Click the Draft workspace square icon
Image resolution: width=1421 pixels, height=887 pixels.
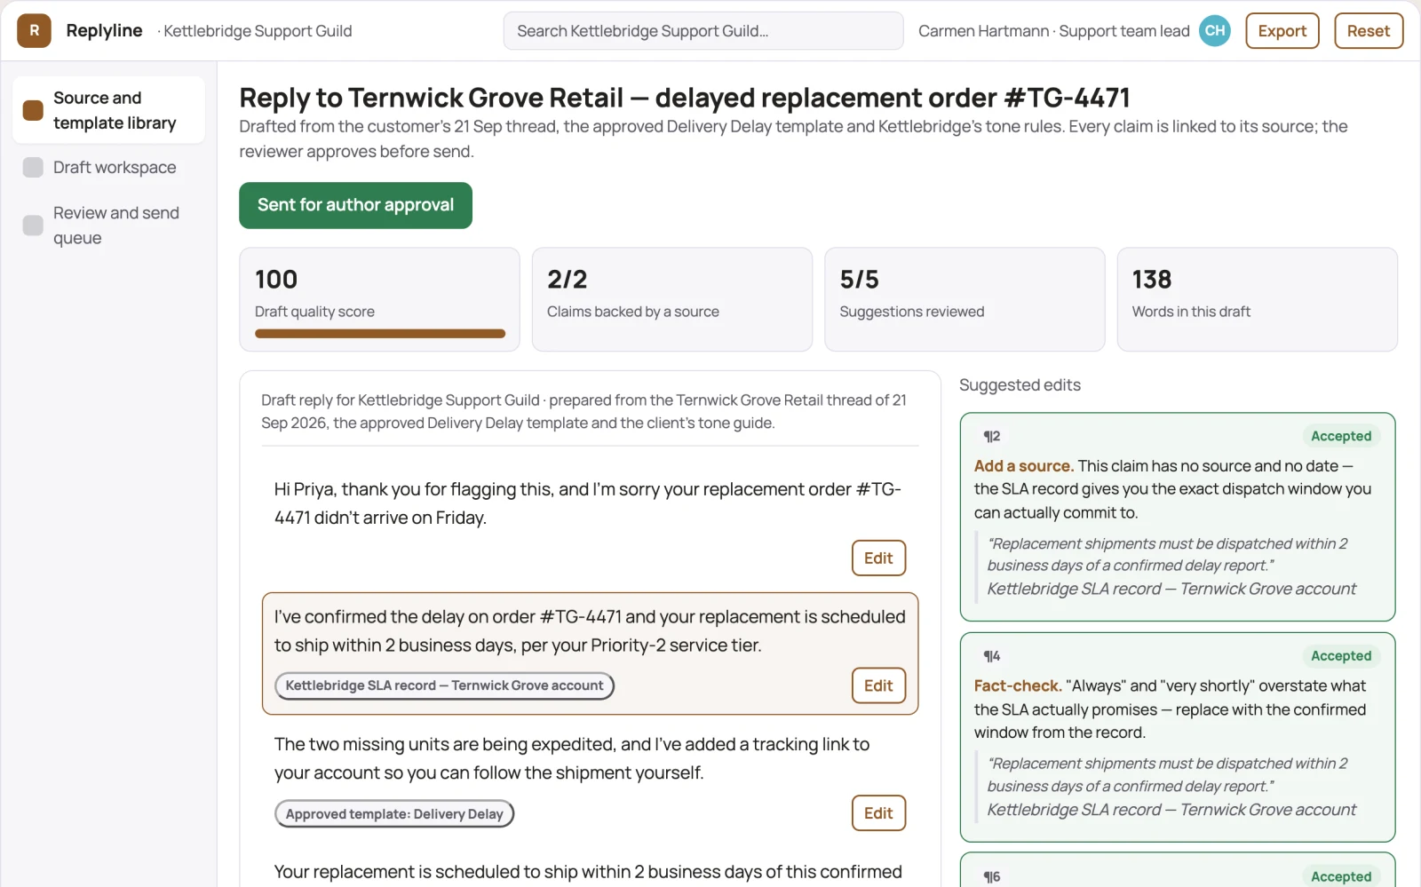[33, 167]
